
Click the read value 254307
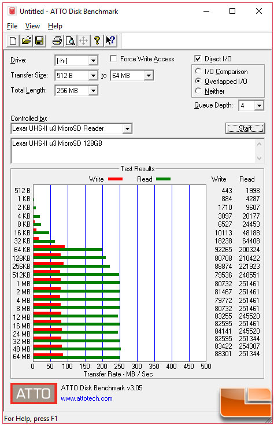(x=249, y=346)
